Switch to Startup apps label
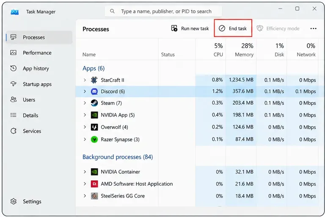 click(37, 84)
